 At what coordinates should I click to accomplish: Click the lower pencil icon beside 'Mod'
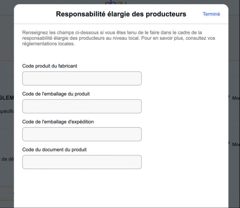pos(229,143)
